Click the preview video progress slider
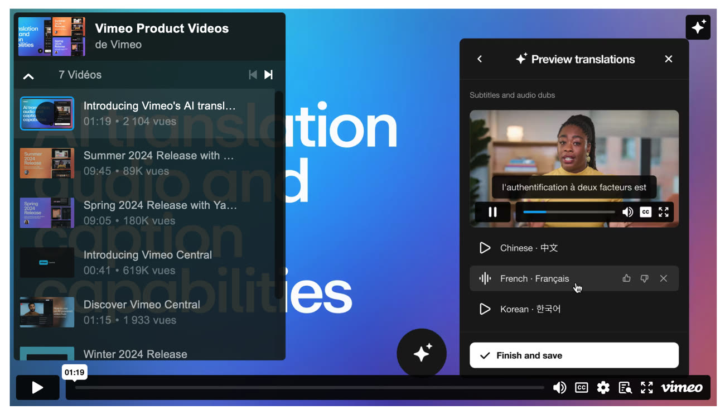725x414 pixels. [x=569, y=212]
